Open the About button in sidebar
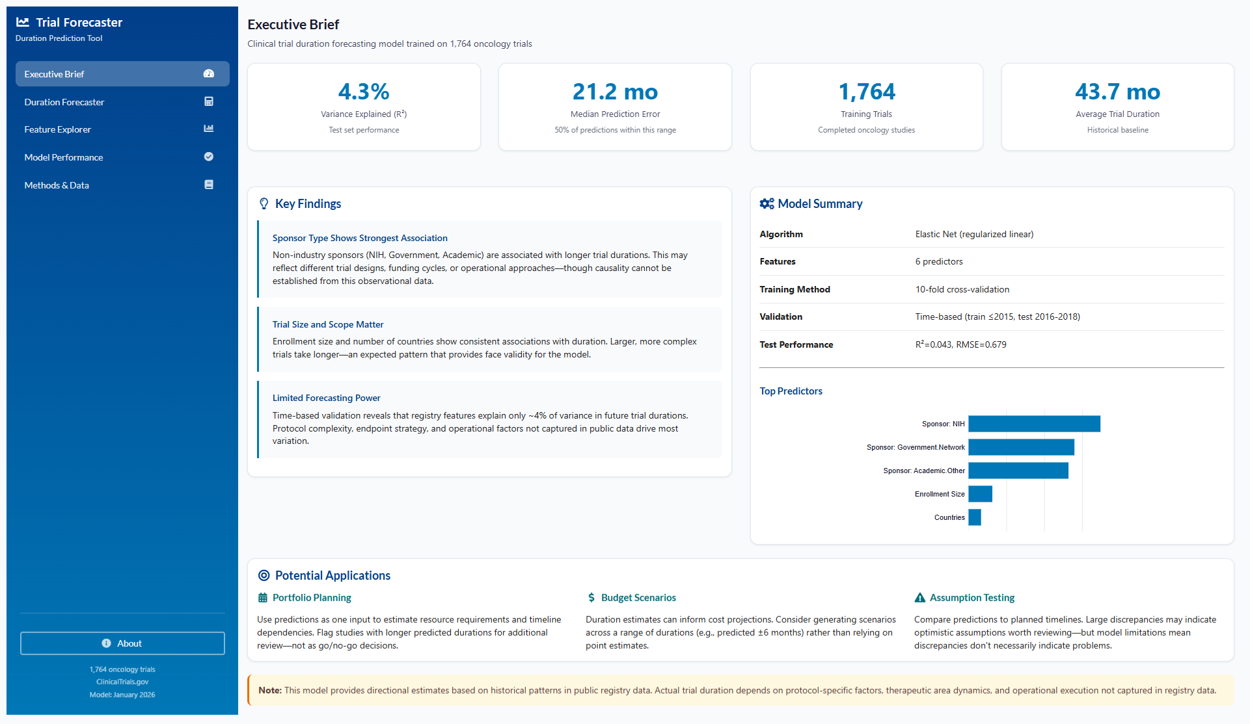 [x=122, y=643]
